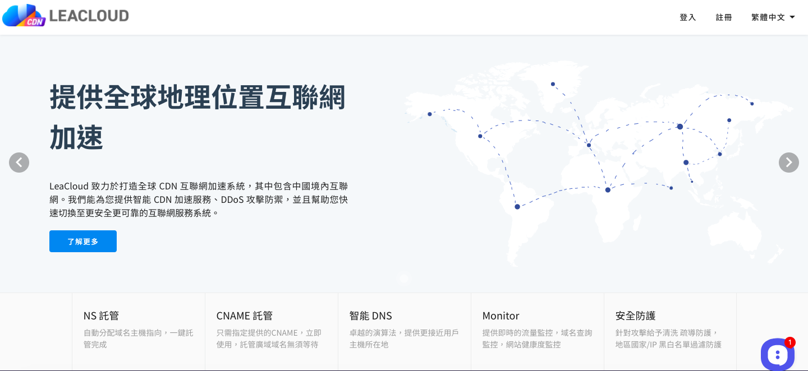This screenshot has width=808, height=371.
Task: Click description 卓越的演算法
Action: 404,338
